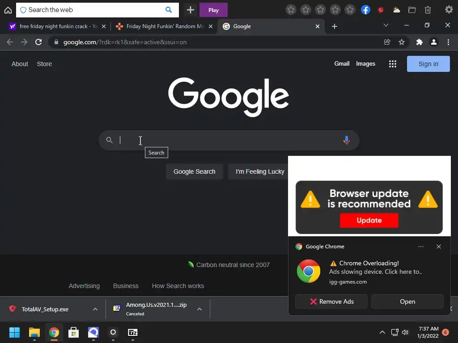Viewport: 458px width, 343px height.
Task: Click the browser forward arrow
Action: [x=24, y=42]
